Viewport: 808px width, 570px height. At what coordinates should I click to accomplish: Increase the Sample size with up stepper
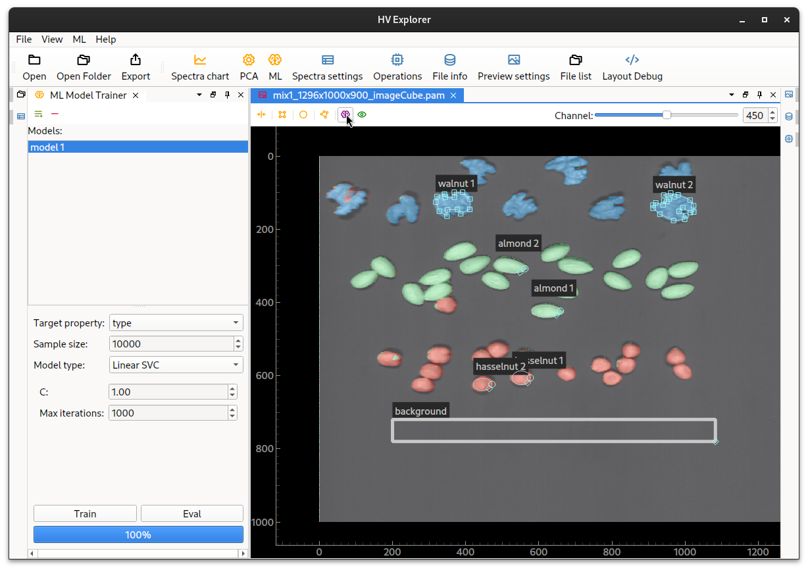238,340
